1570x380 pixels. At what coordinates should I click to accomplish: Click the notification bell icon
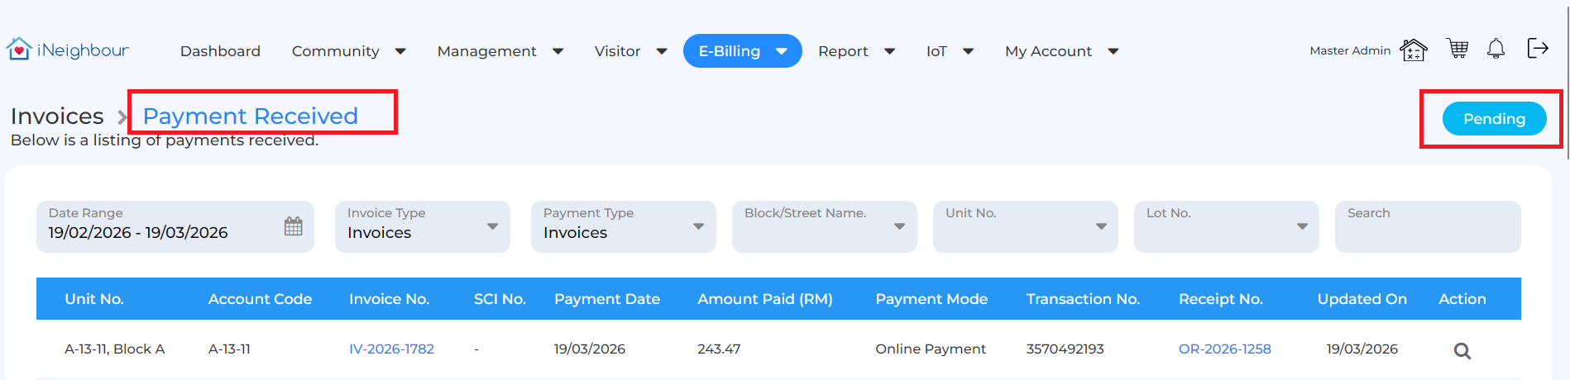coord(1496,50)
